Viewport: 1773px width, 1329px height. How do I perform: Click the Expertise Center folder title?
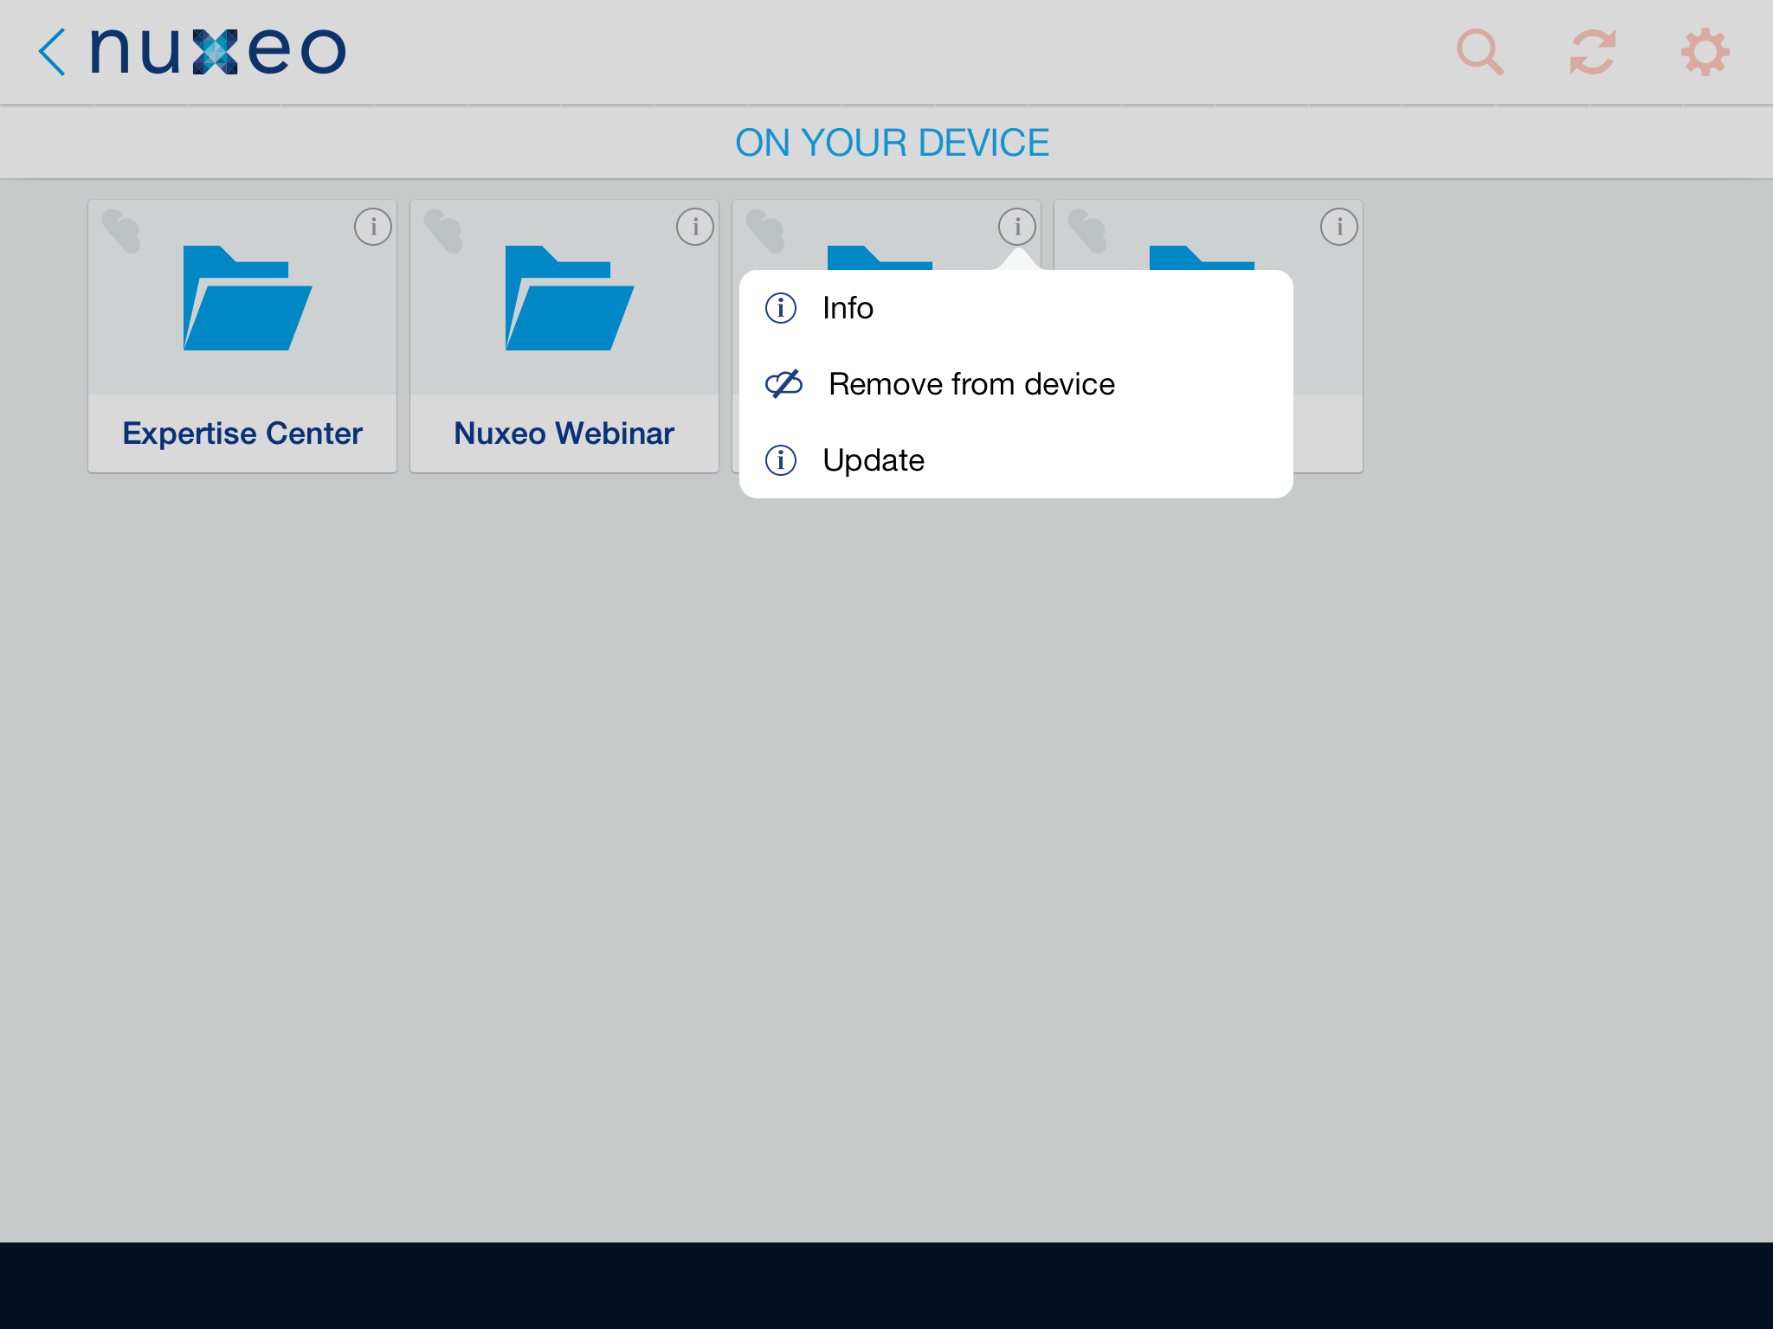[242, 433]
